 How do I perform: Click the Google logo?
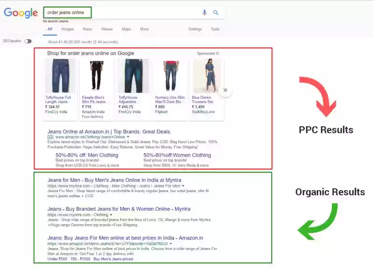click(x=21, y=13)
